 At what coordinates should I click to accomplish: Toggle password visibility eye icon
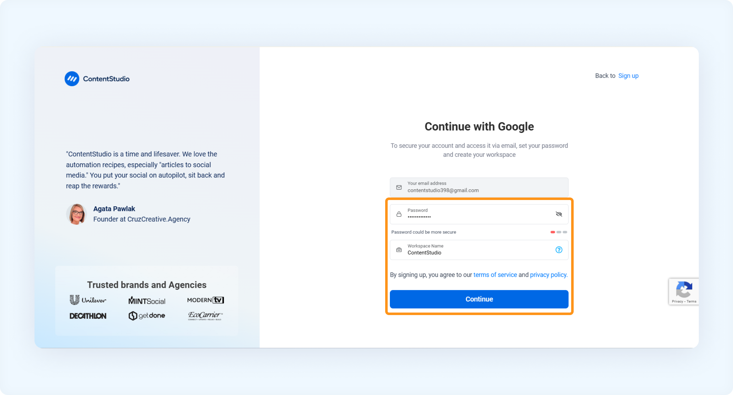[559, 214]
